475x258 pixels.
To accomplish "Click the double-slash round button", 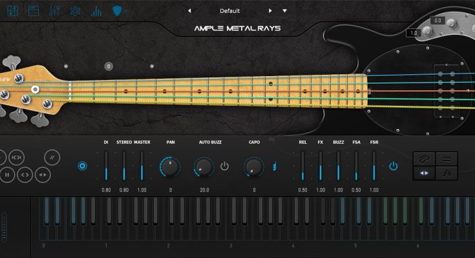I will click(x=53, y=157).
